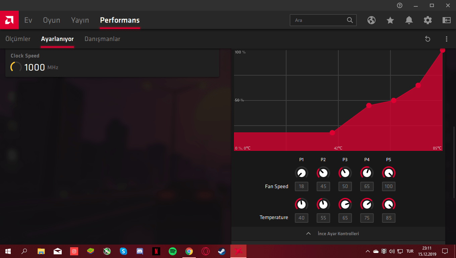Go to the Ev tab
Viewport: 456px width, 258px height.
(28, 20)
